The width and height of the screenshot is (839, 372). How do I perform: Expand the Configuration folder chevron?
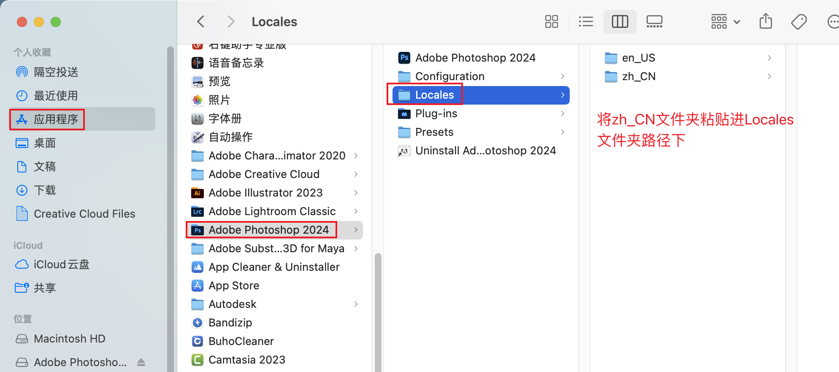(563, 76)
